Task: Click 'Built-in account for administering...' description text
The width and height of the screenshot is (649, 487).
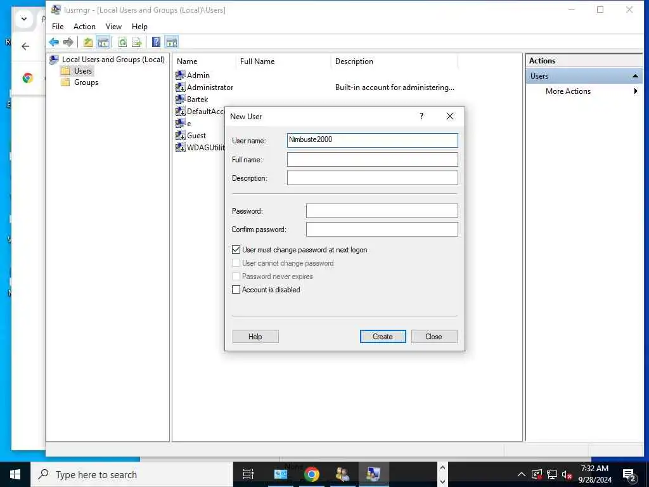Action: 394,88
